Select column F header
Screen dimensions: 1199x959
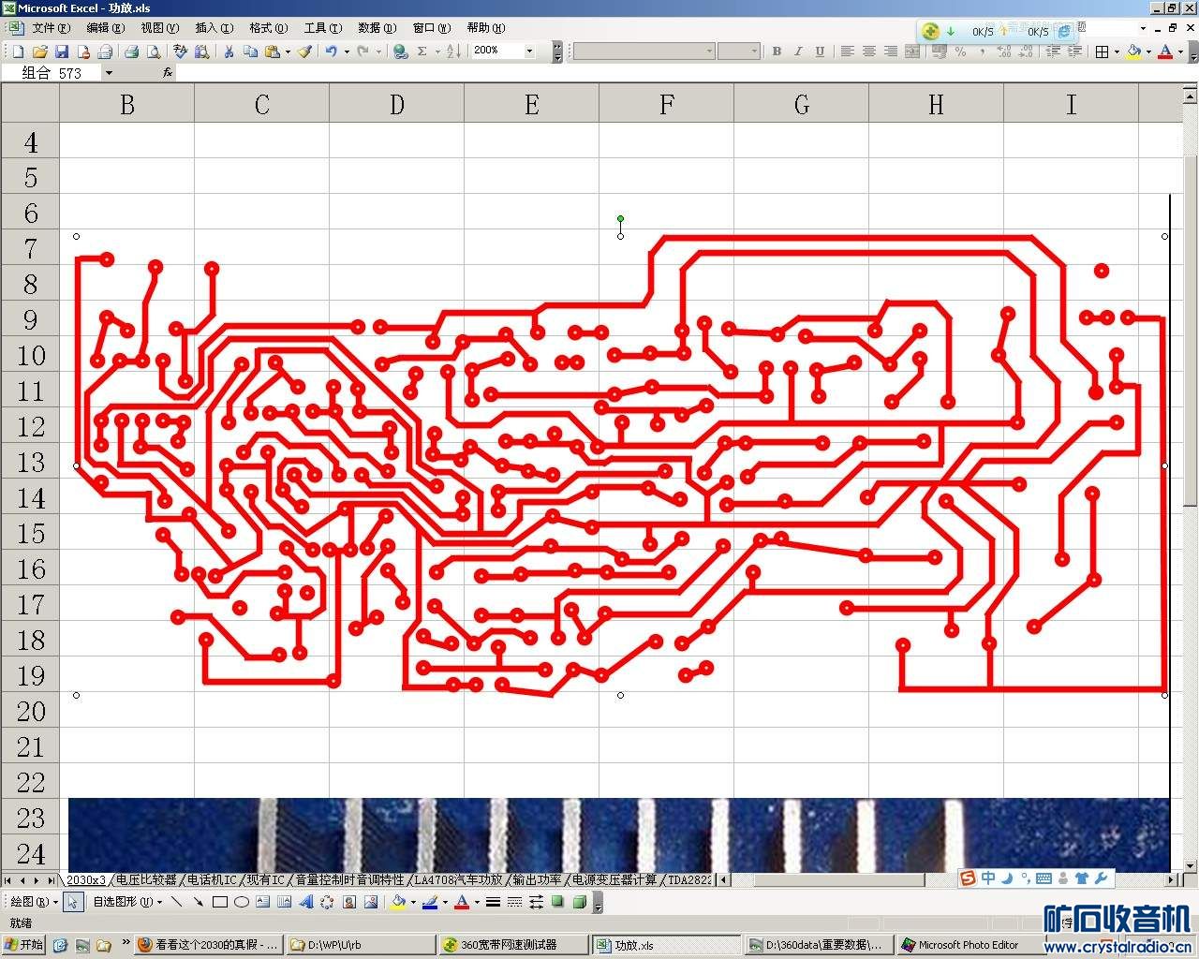[x=667, y=104]
